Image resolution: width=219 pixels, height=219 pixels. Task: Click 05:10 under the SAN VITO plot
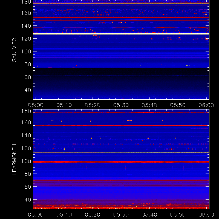pos(64,105)
